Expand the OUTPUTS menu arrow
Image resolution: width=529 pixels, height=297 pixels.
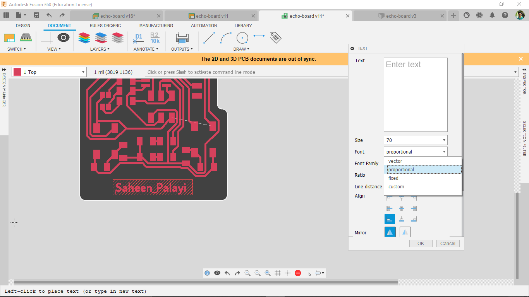(x=192, y=49)
